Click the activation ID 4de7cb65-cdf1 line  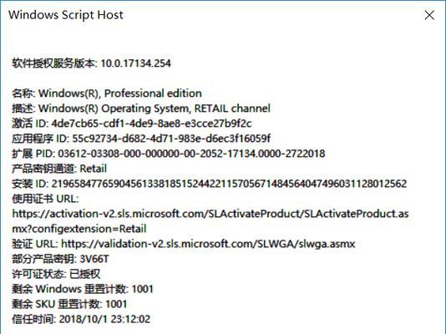pyautogui.click(x=131, y=124)
